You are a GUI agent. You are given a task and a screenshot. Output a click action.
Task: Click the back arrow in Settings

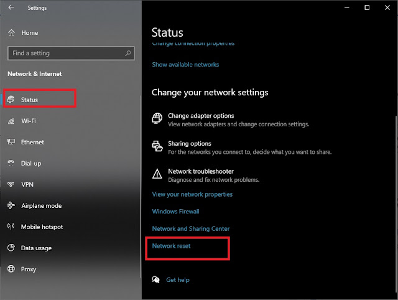click(11, 7)
